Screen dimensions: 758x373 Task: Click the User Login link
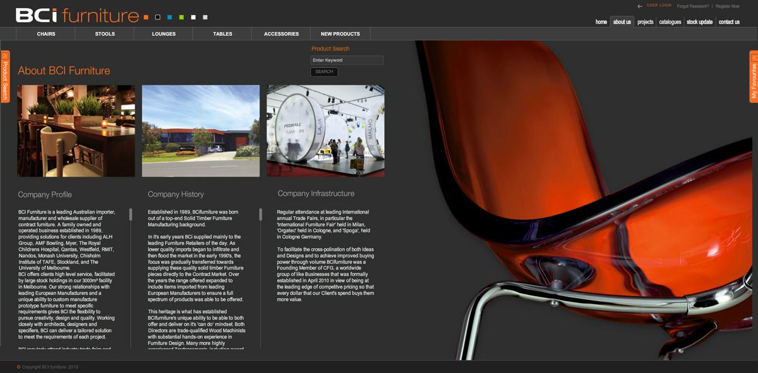click(x=659, y=6)
